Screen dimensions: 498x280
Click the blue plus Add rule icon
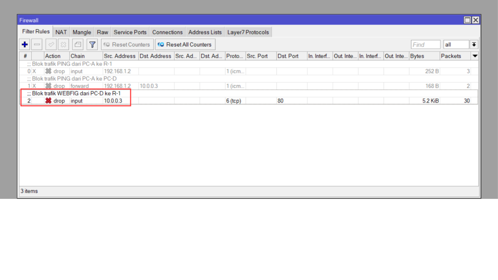click(25, 45)
